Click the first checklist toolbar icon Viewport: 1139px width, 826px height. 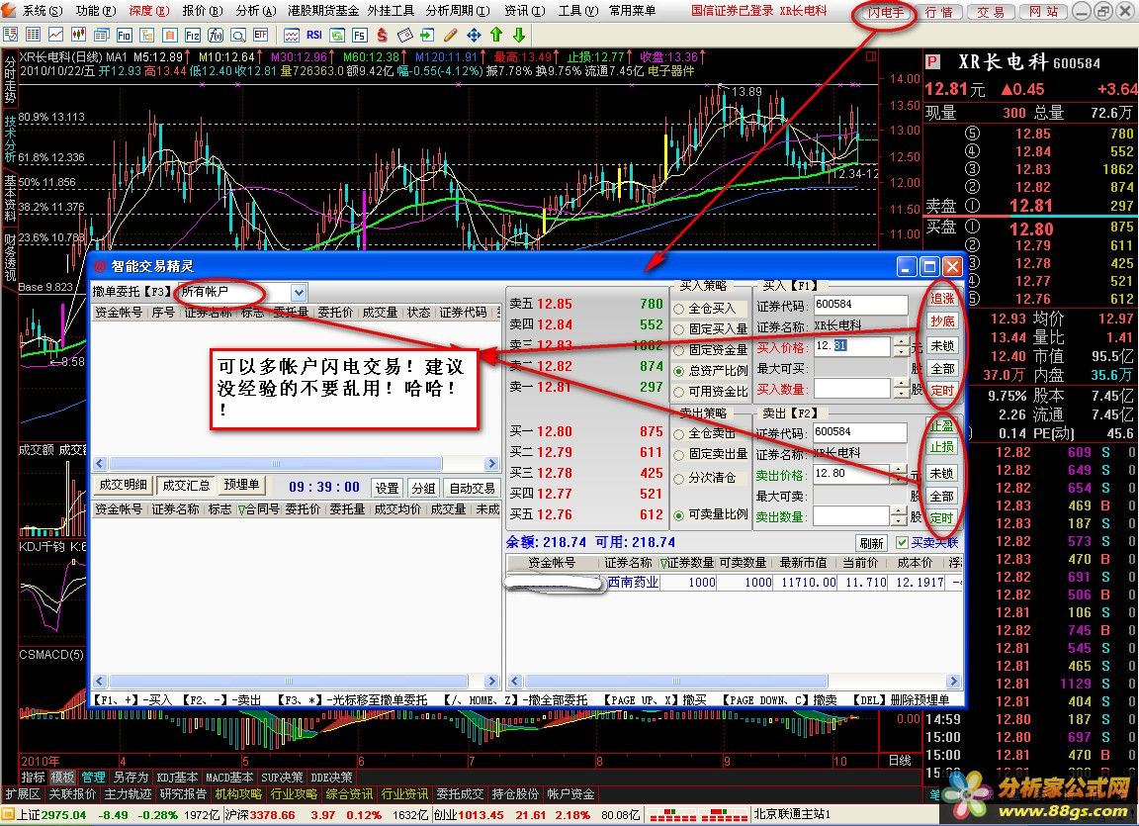[10, 35]
